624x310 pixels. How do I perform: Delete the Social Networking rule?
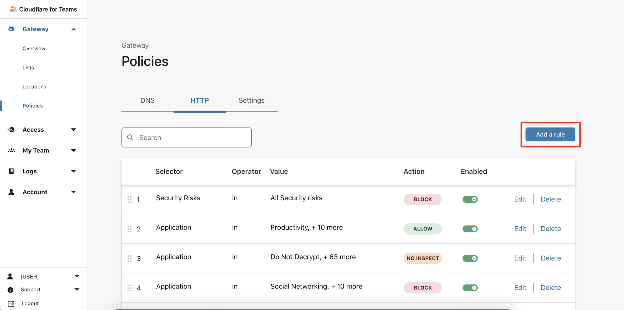point(551,288)
